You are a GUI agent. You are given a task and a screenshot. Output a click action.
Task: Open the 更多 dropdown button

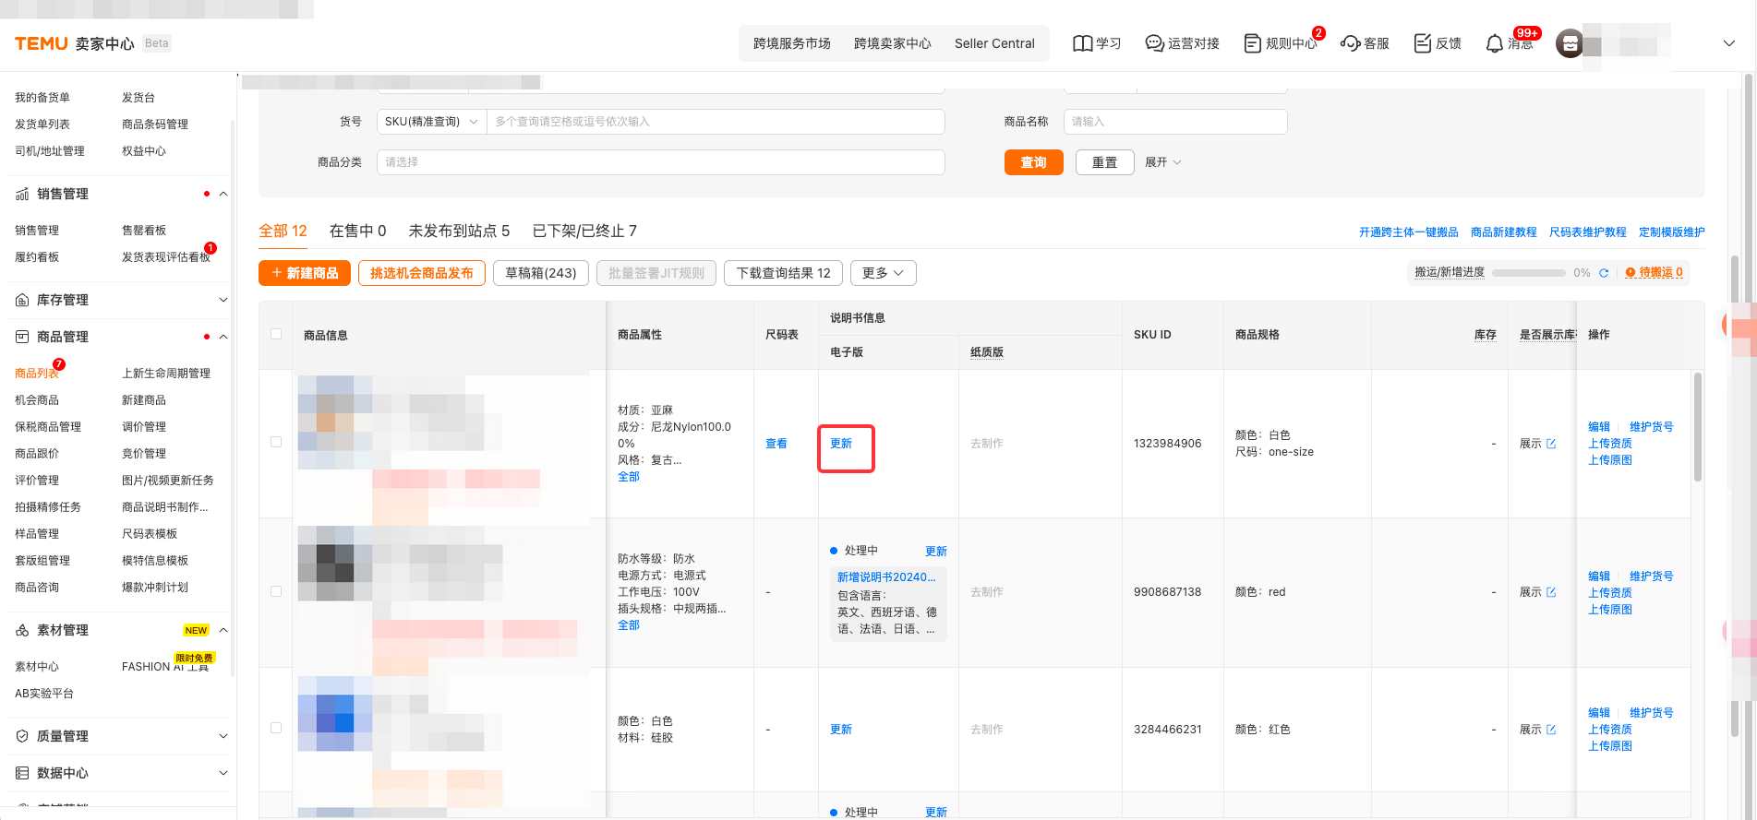pos(883,273)
